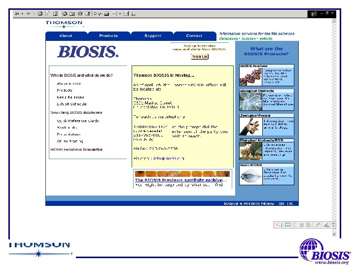Click the 'What are the BIOSIS Products?' heading
The image size is (355, 266).
(x=266, y=51)
